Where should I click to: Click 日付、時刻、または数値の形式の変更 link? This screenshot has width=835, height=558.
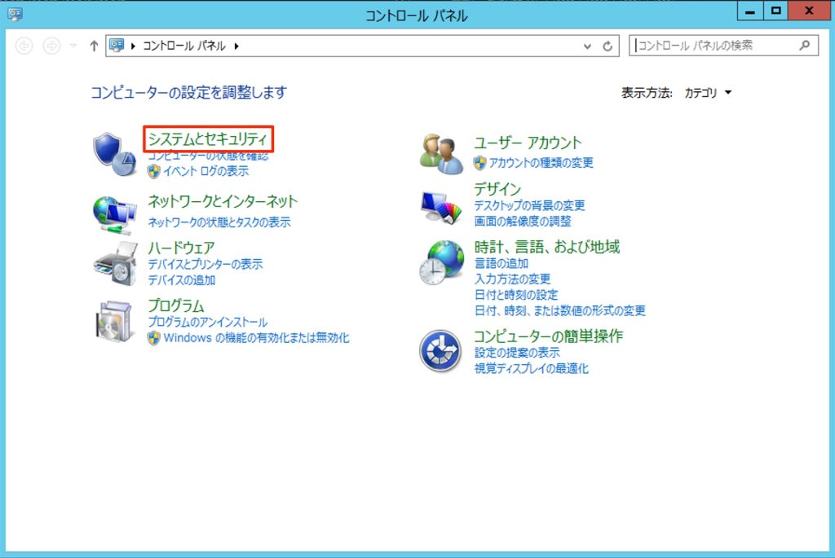pos(559,310)
